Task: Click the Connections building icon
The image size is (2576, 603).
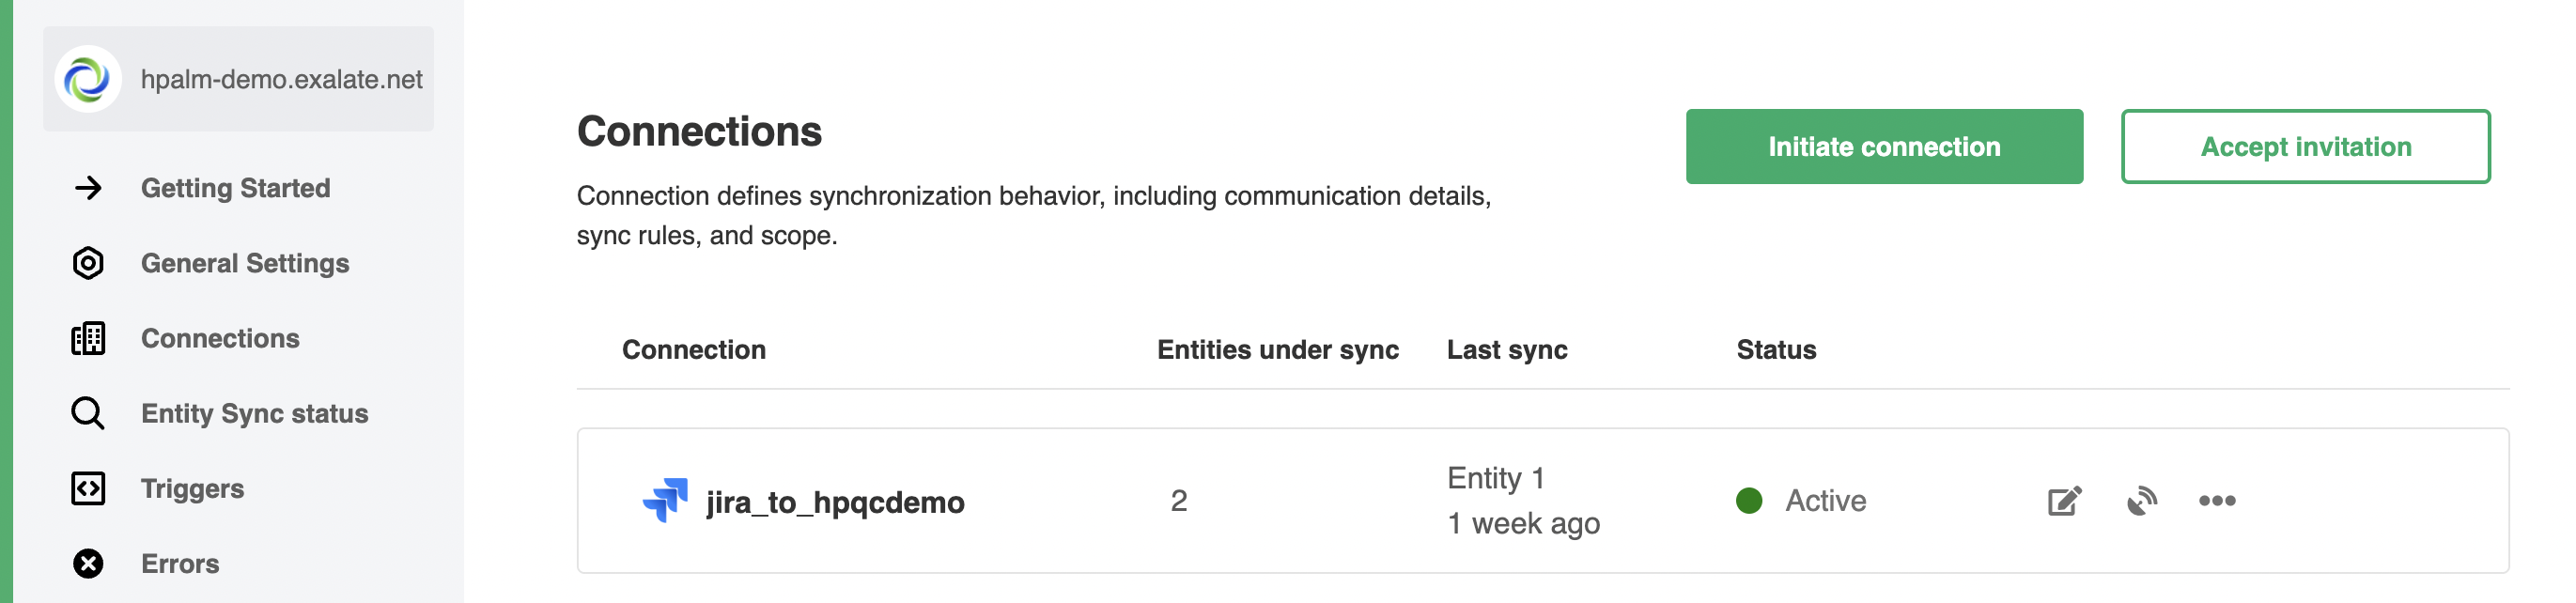Action: (x=88, y=339)
